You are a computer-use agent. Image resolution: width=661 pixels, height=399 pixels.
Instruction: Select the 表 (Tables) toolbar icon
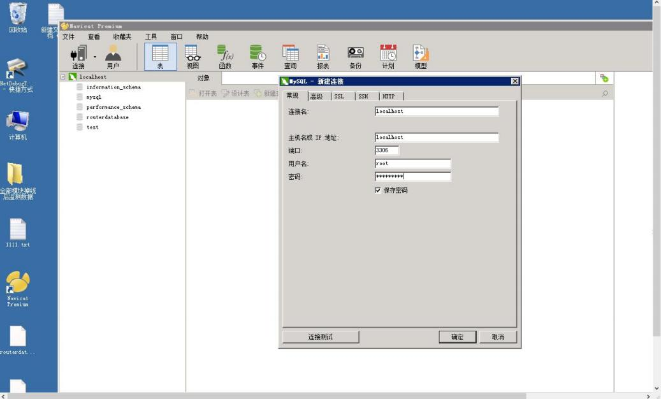coord(160,56)
